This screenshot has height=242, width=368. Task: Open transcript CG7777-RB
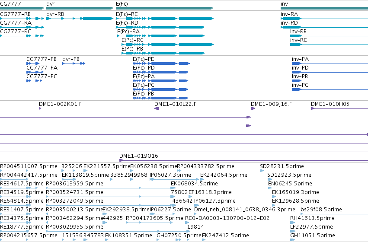(15, 14)
